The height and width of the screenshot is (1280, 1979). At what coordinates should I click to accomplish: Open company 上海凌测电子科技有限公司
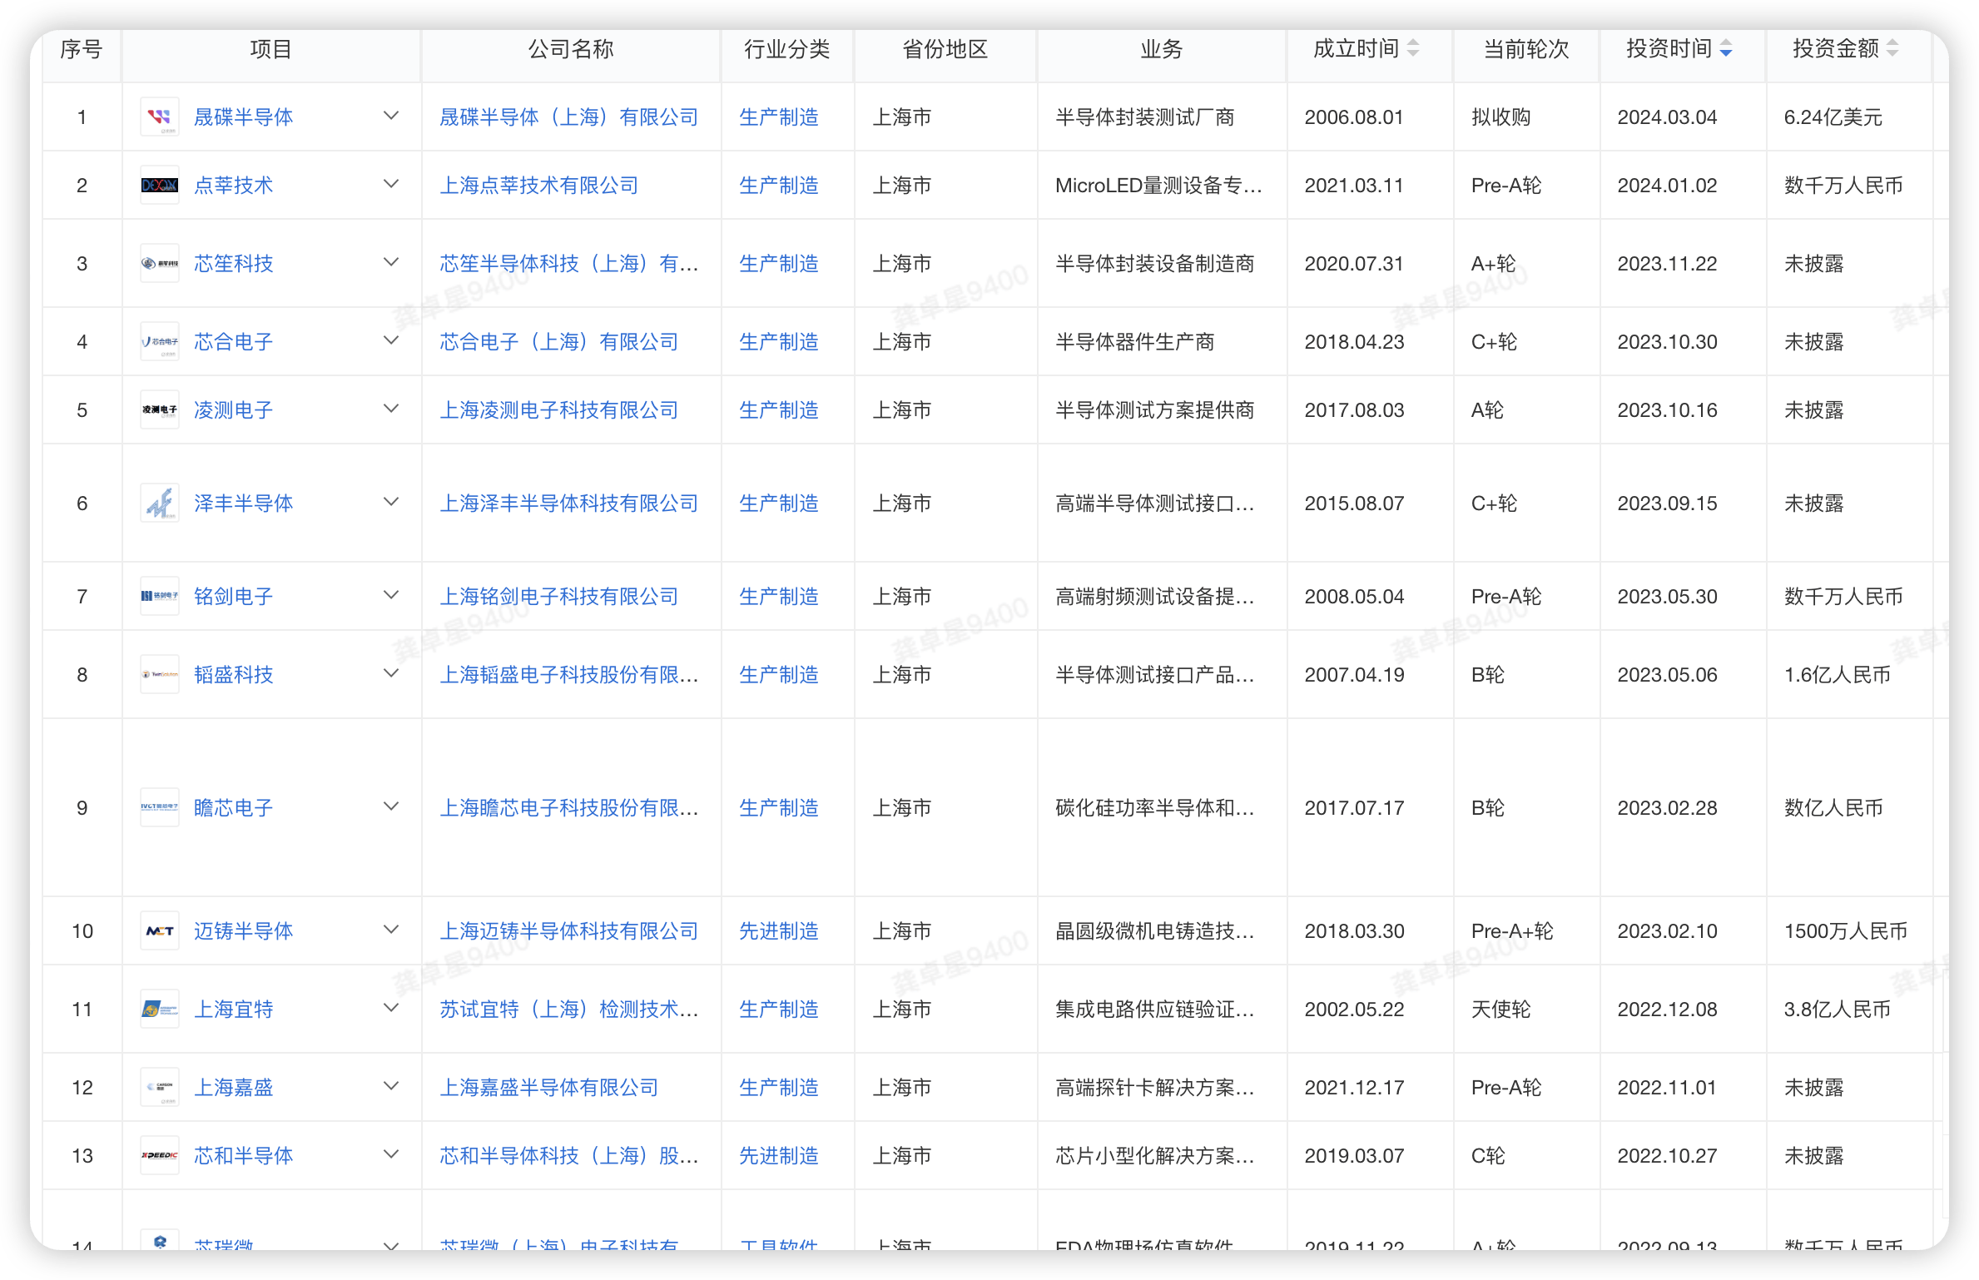click(x=559, y=410)
